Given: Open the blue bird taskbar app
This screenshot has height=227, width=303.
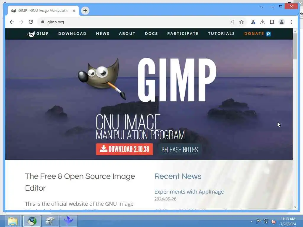Looking at the screenshot, I should pos(69,221).
